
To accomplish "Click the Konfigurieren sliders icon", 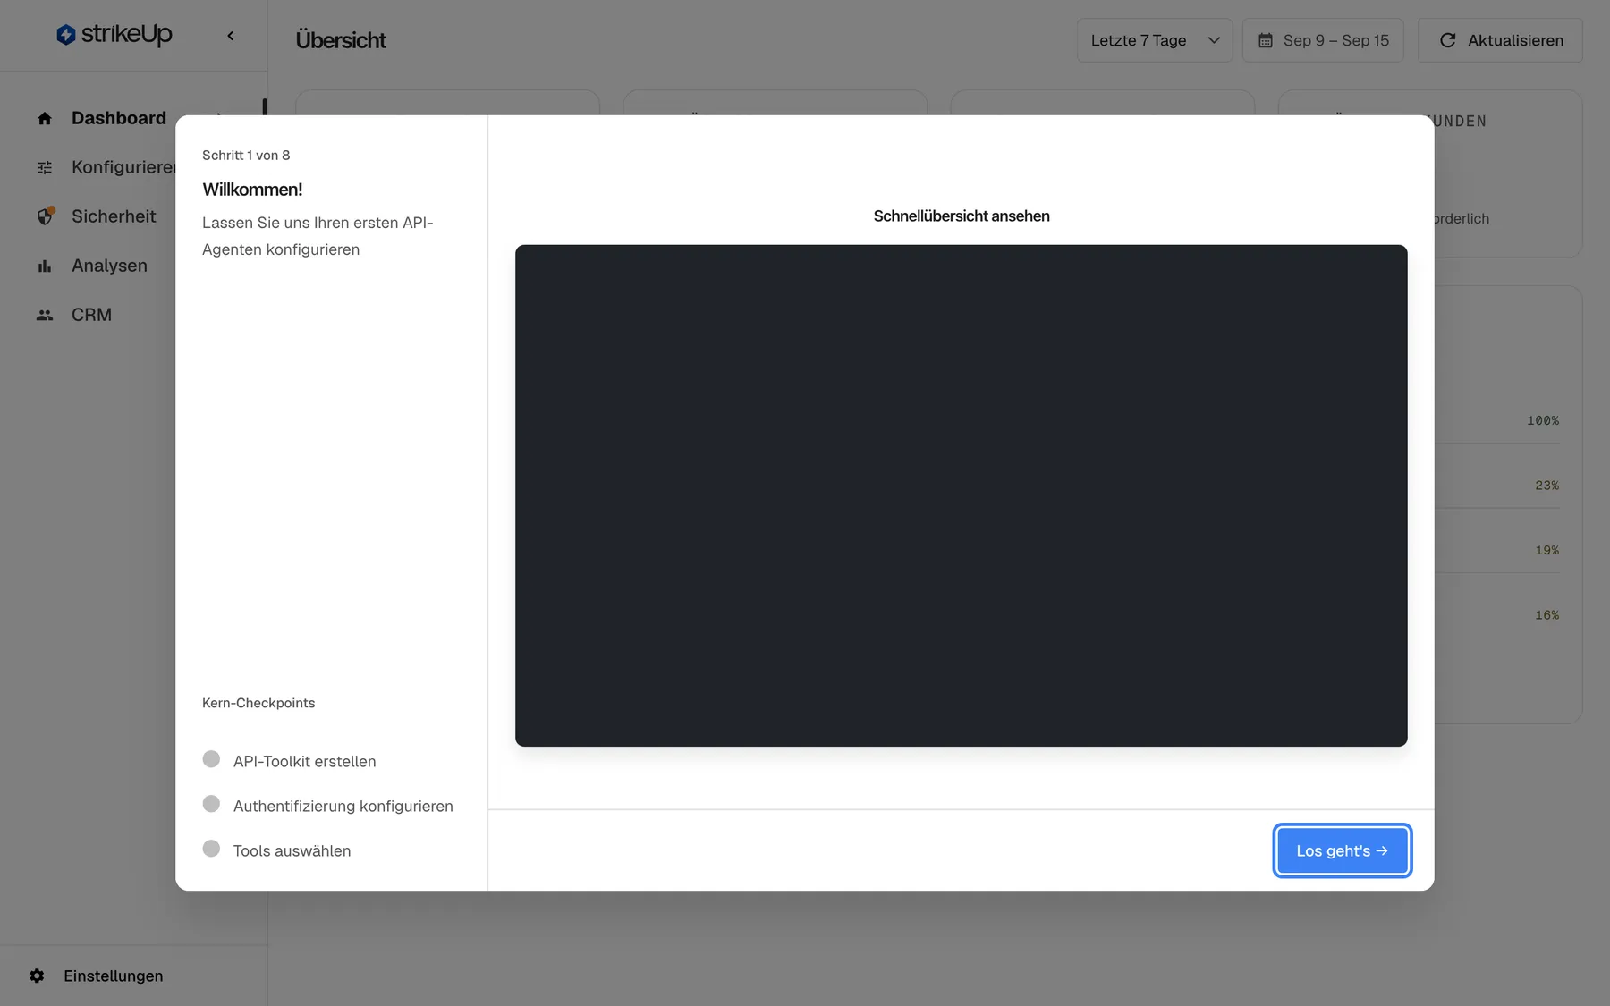I will (x=45, y=167).
